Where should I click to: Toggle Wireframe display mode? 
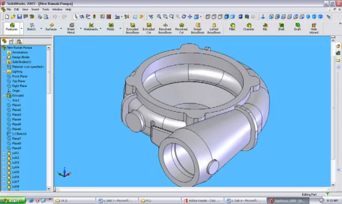pos(208,17)
